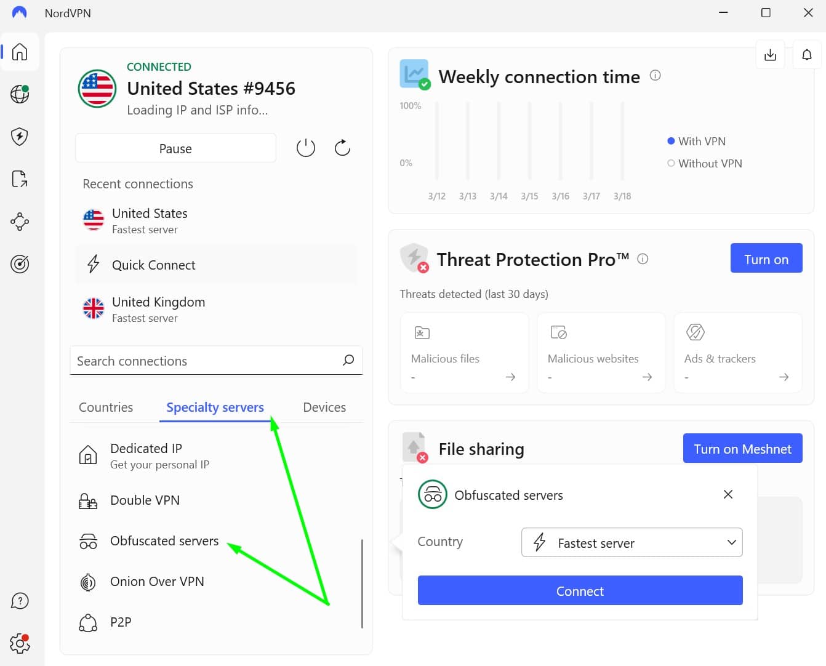
Task: Open the help question mark icon
Action: pyautogui.click(x=20, y=601)
